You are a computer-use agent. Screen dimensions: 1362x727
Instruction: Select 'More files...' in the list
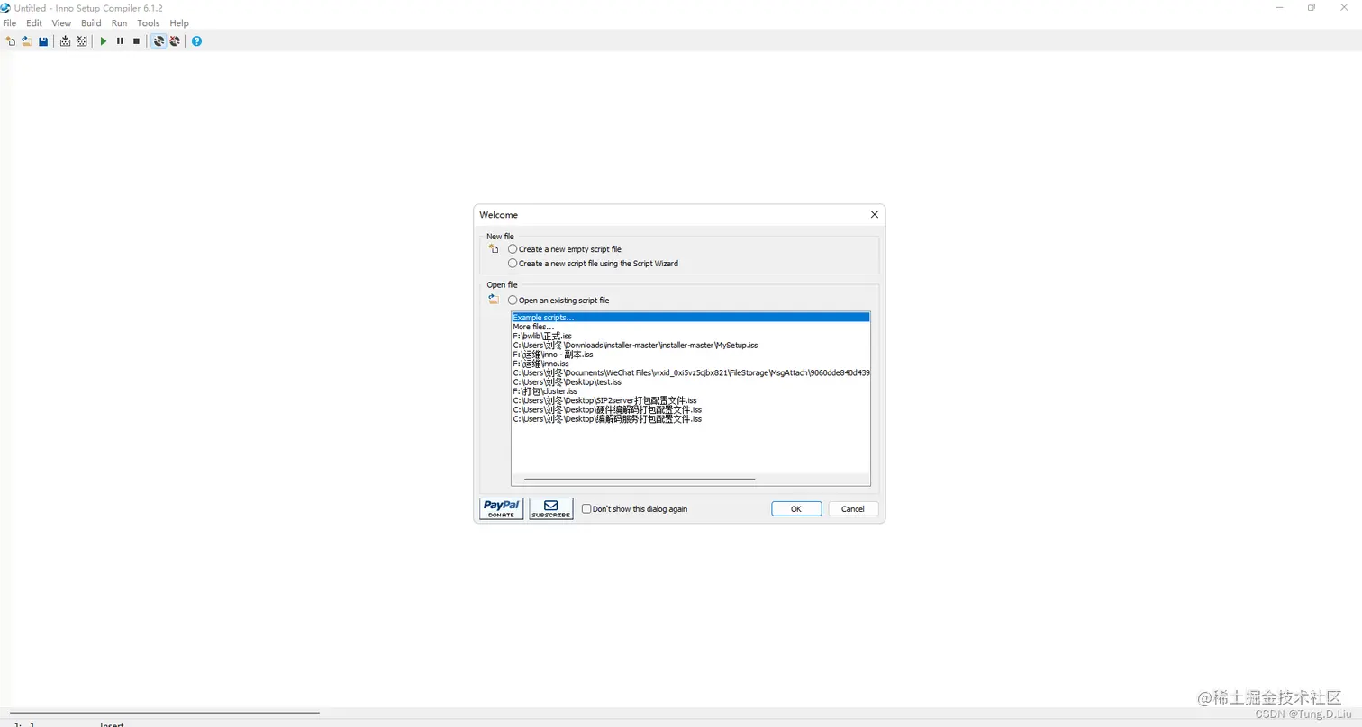pyautogui.click(x=691, y=327)
